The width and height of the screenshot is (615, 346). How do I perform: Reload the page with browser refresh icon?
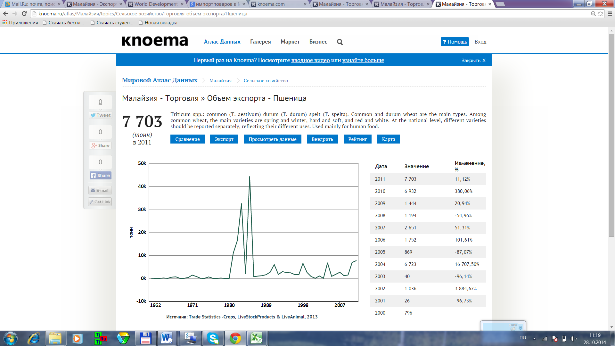(x=24, y=13)
